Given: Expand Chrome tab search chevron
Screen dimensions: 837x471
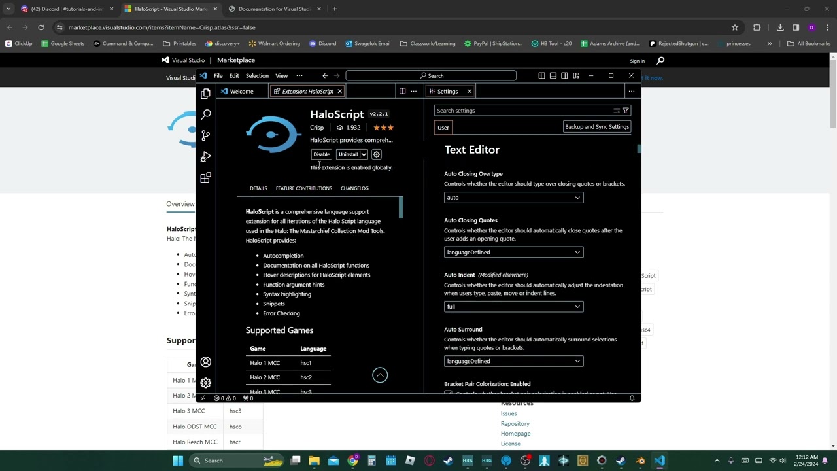Looking at the screenshot, I should click(8, 9).
